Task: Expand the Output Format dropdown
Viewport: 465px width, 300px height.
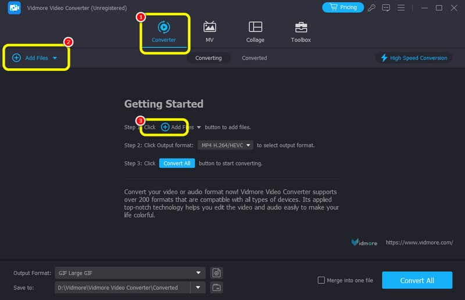Action: pyautogui.click(x=199, y=273)
